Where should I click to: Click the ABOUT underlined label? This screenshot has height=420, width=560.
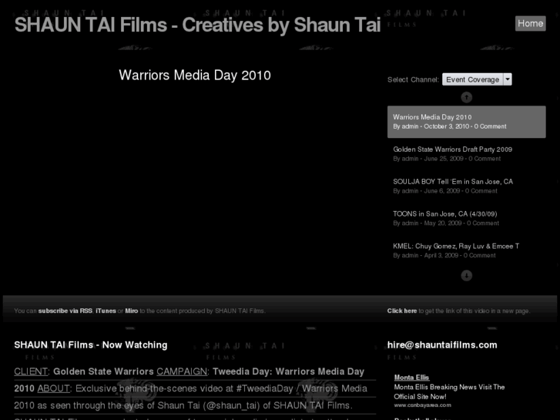54,388
